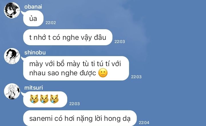Click the smiling face emoji in shinobu's message
Viewport: 206px width, 126px height.
click(x=103, y=73)
